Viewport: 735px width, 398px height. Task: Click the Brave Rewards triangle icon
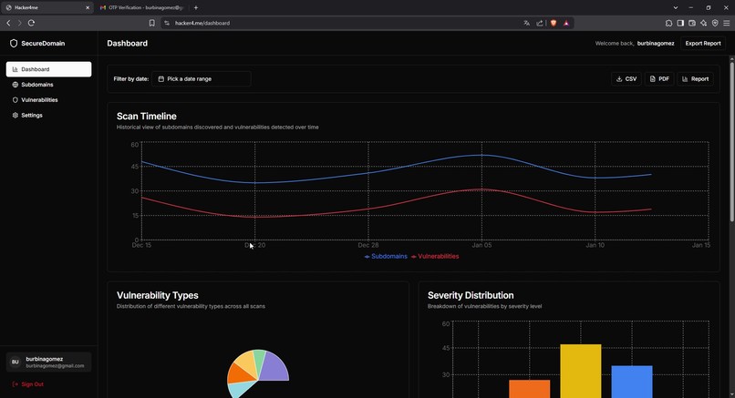coord(566,23)
